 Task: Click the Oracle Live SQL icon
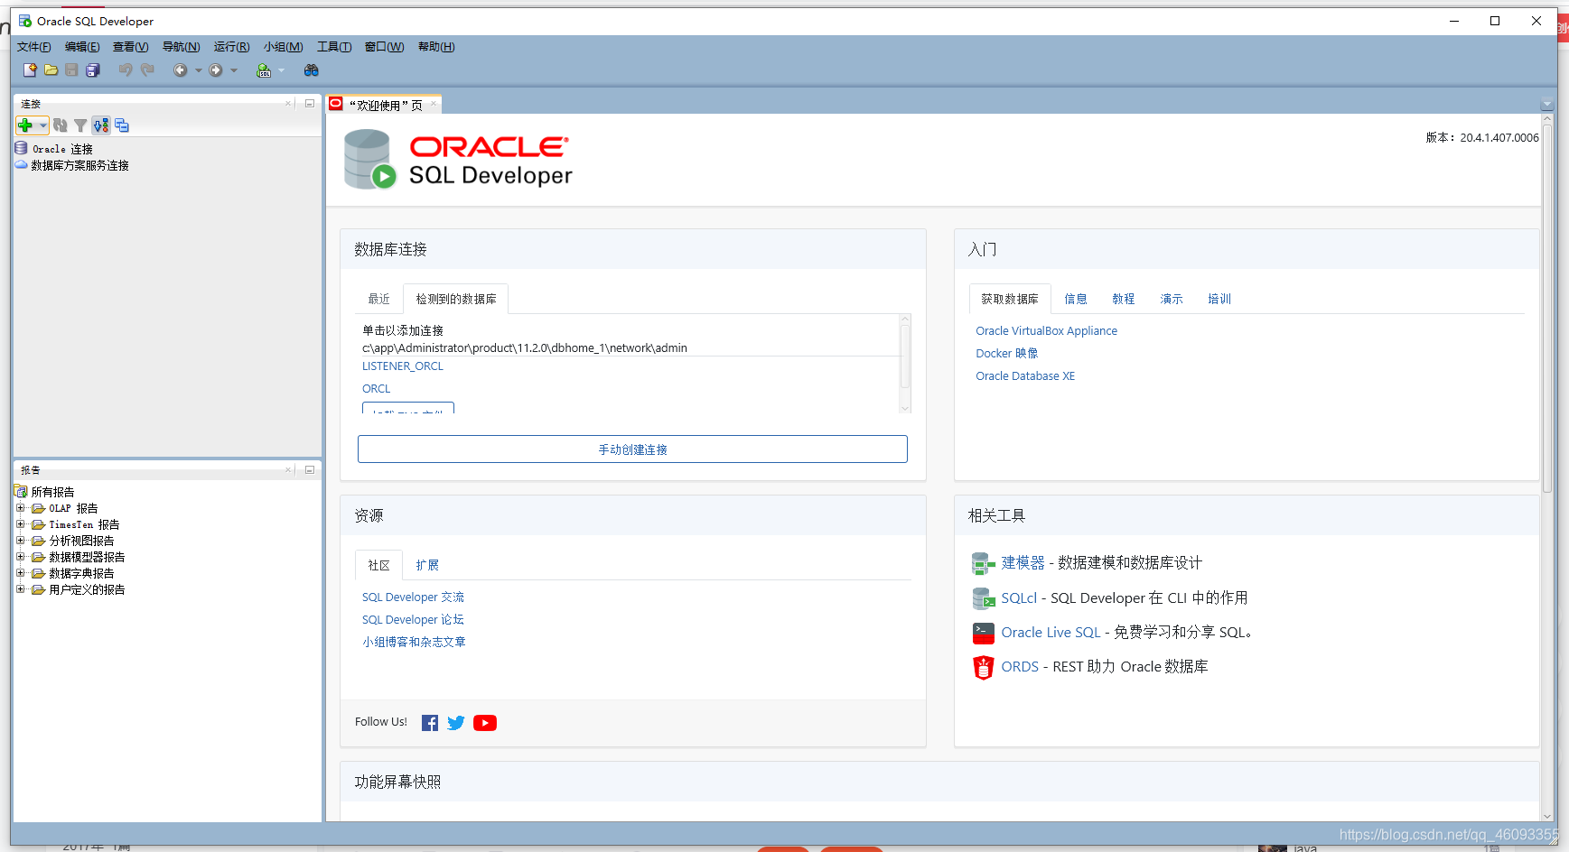tap(983, 633)
